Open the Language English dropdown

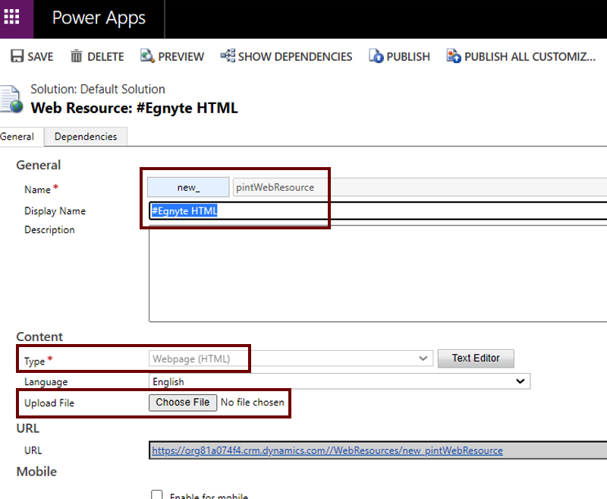pyautogui.click(x=339, y=381)
